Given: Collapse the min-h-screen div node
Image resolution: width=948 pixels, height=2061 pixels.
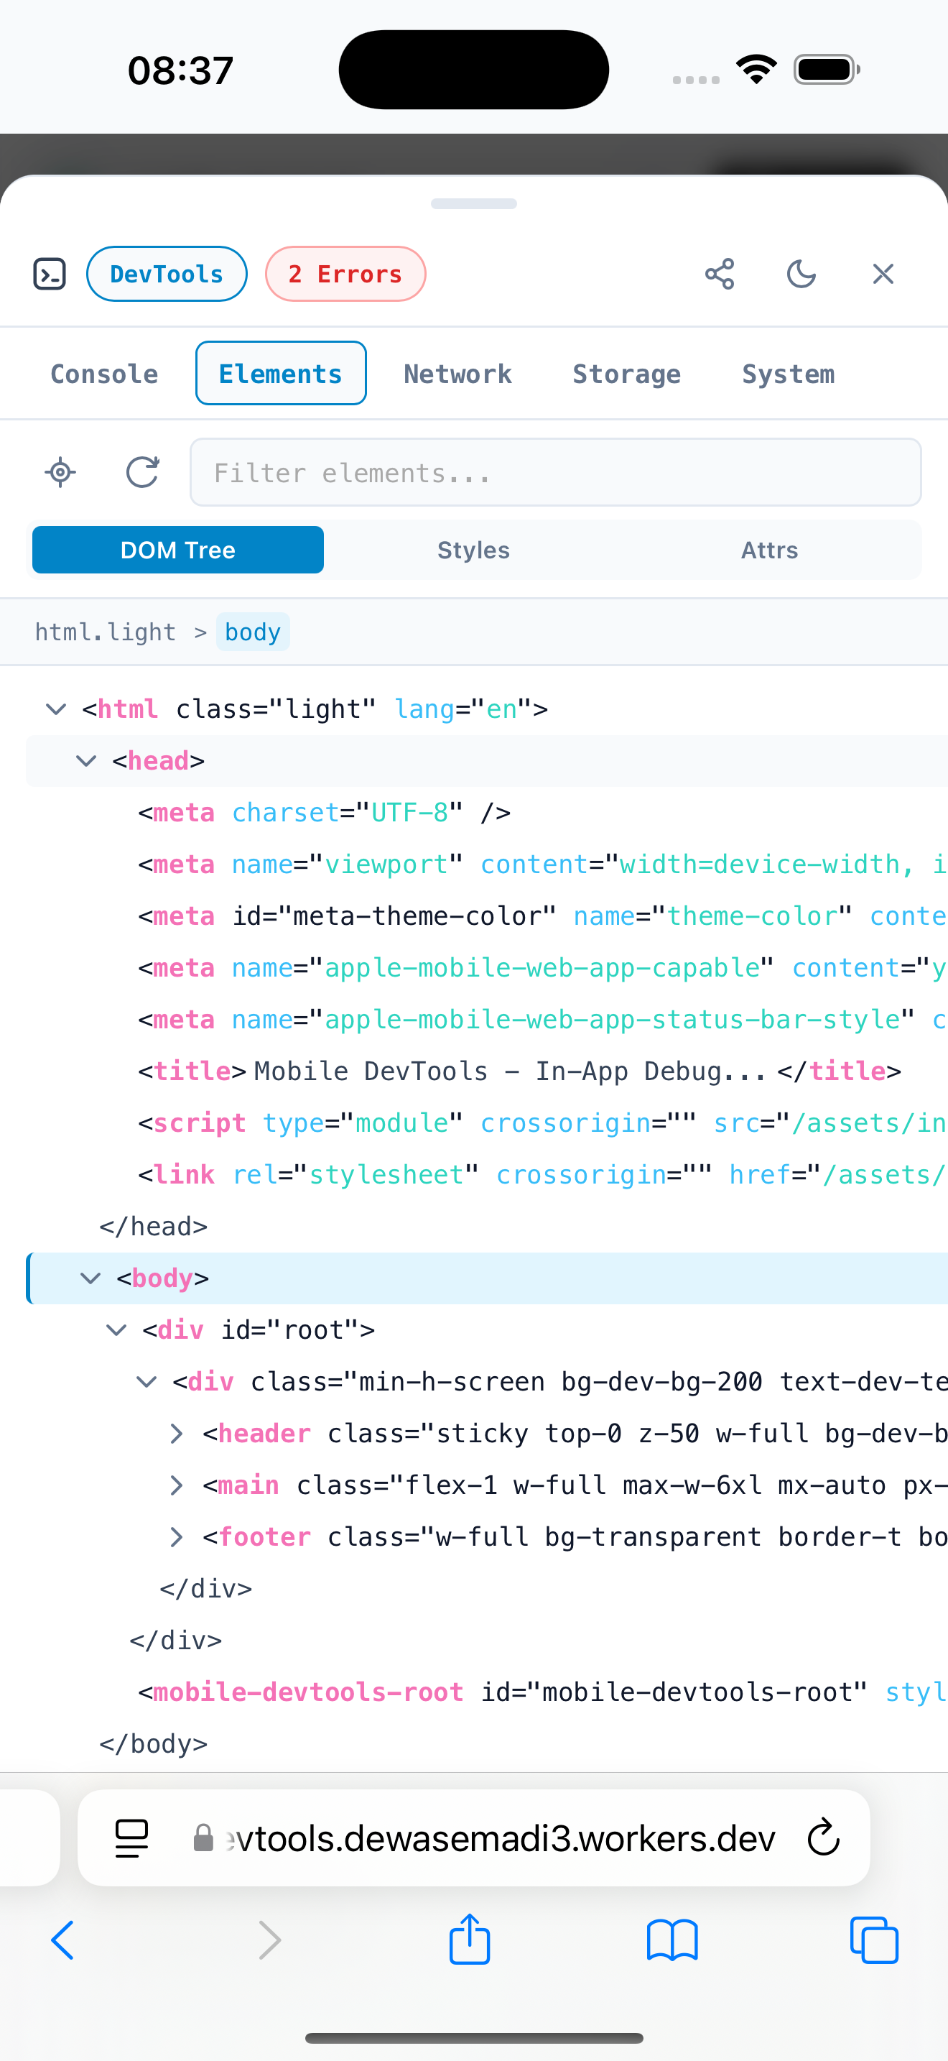Looking at the screenshot, I should (147, 1382).
